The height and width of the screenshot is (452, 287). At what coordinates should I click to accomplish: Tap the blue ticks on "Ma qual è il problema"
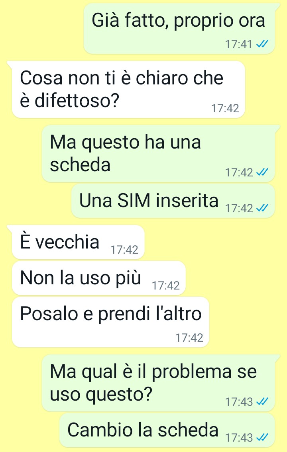click(262, 401)
